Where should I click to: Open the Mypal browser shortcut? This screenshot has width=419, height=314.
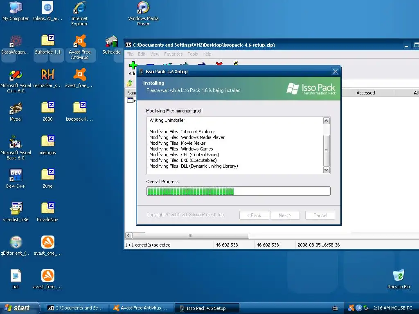point(16,112)
